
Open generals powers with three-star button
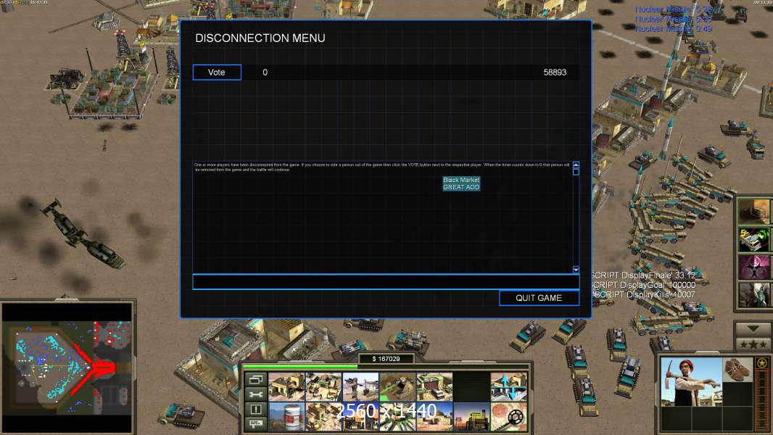click(x=753, y=344)
